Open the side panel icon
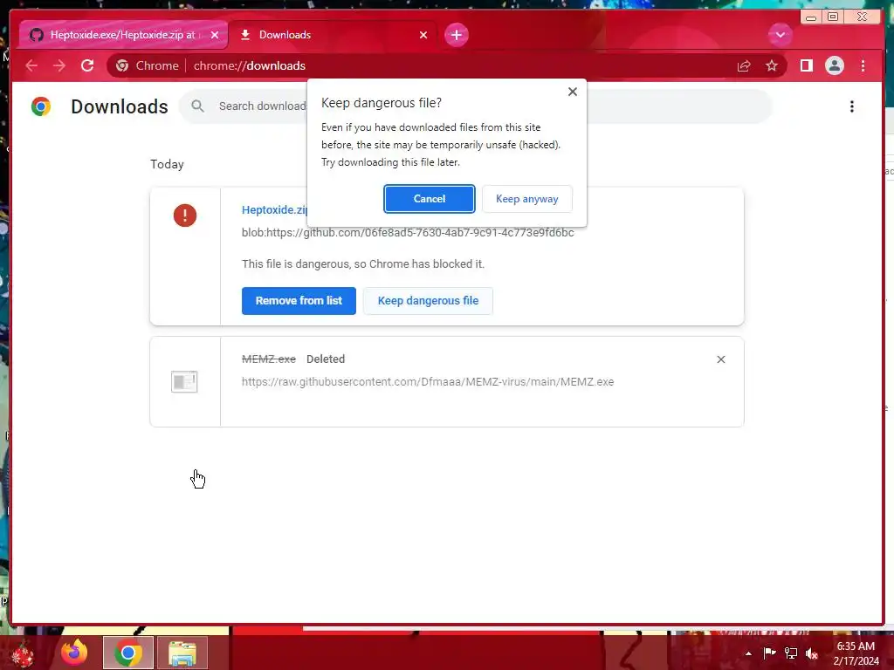The image size is (894, 670). point(806,65)
